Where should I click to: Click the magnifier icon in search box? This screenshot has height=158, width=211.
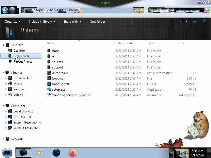tap(207, 10)
